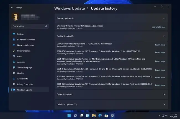Viewport: 180px width, 119px height.
Task: Click See what's new link
Action: tap(158, 27)
